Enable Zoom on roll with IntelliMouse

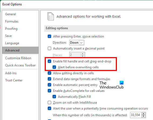(49, 103)
